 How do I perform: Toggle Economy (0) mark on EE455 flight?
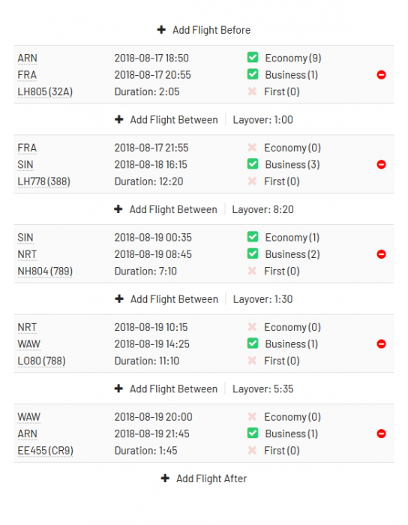pyautogui.click(x=252, y=417)
